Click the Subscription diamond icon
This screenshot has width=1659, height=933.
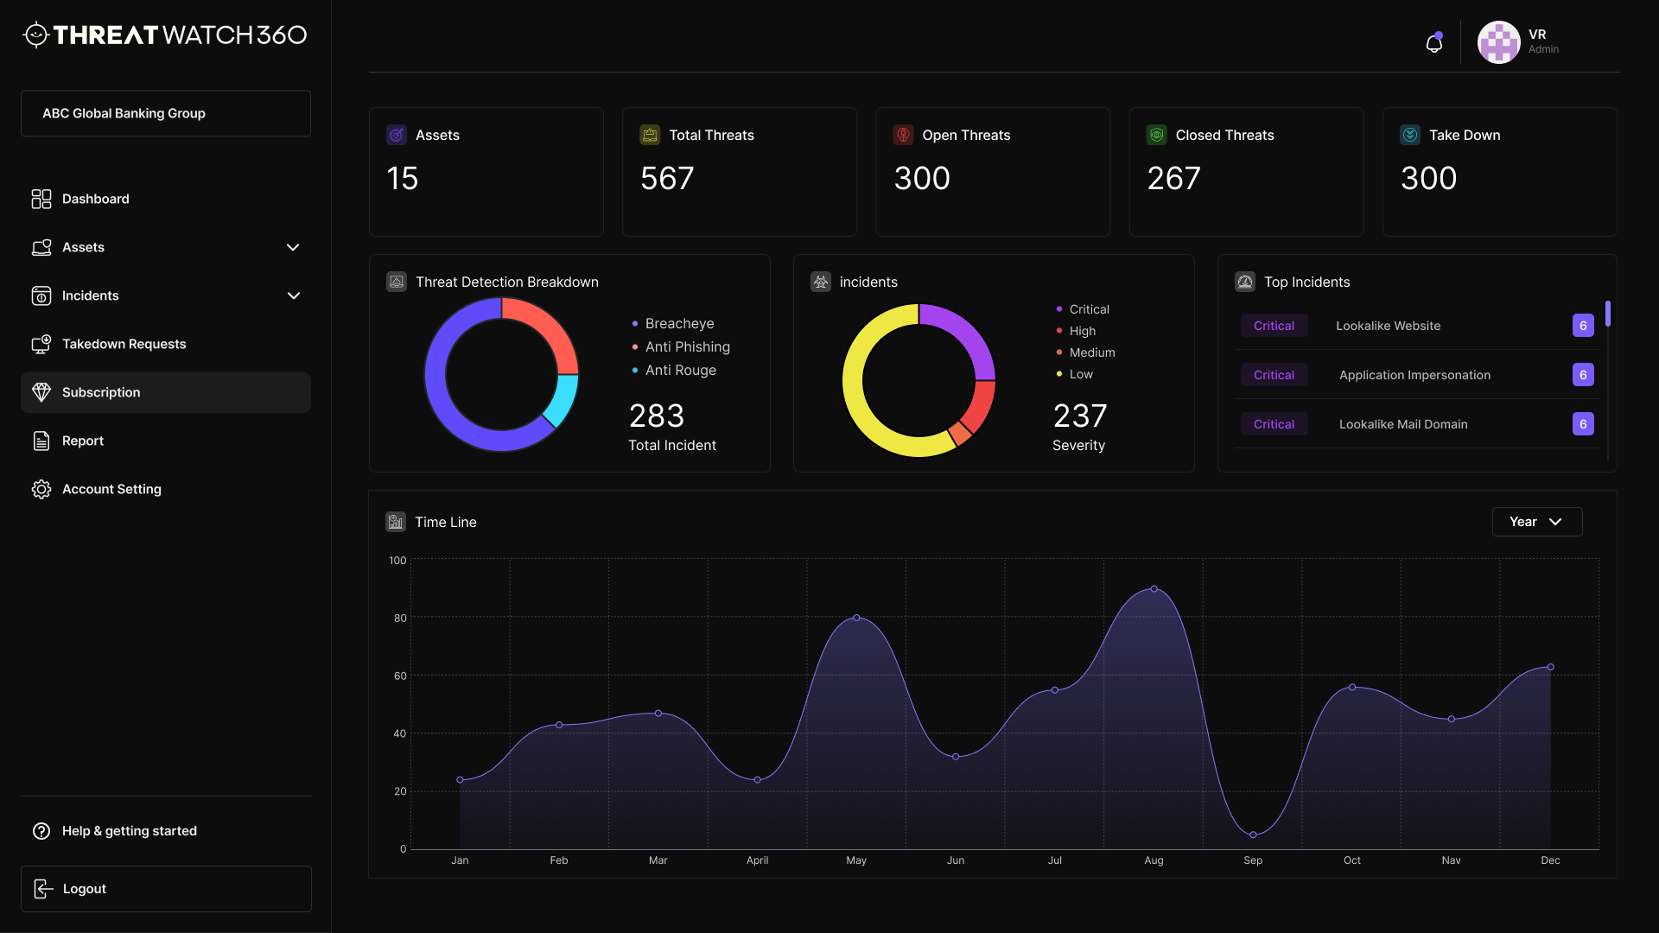41,392
